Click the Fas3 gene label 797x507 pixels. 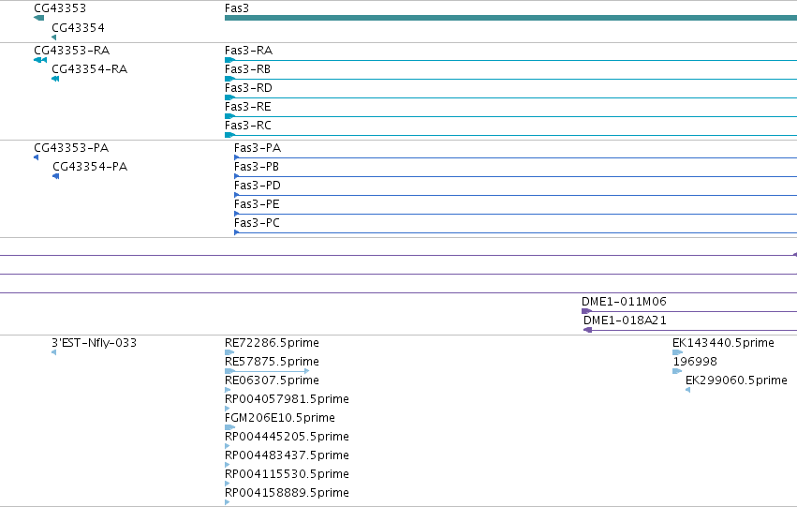click(237, 8)
